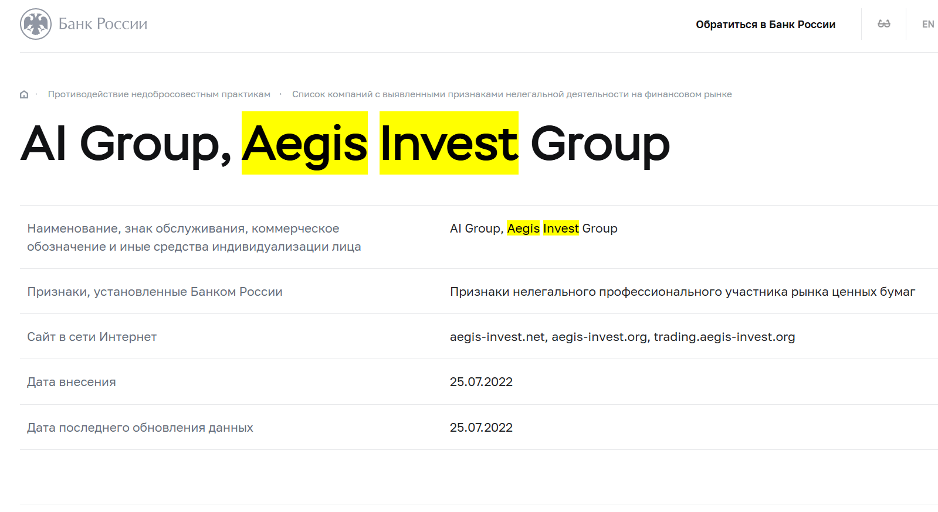Viewport: 938px width, 512px height.
Task: Click the Bank of Russia eagle logo
Action: [36, 24]
